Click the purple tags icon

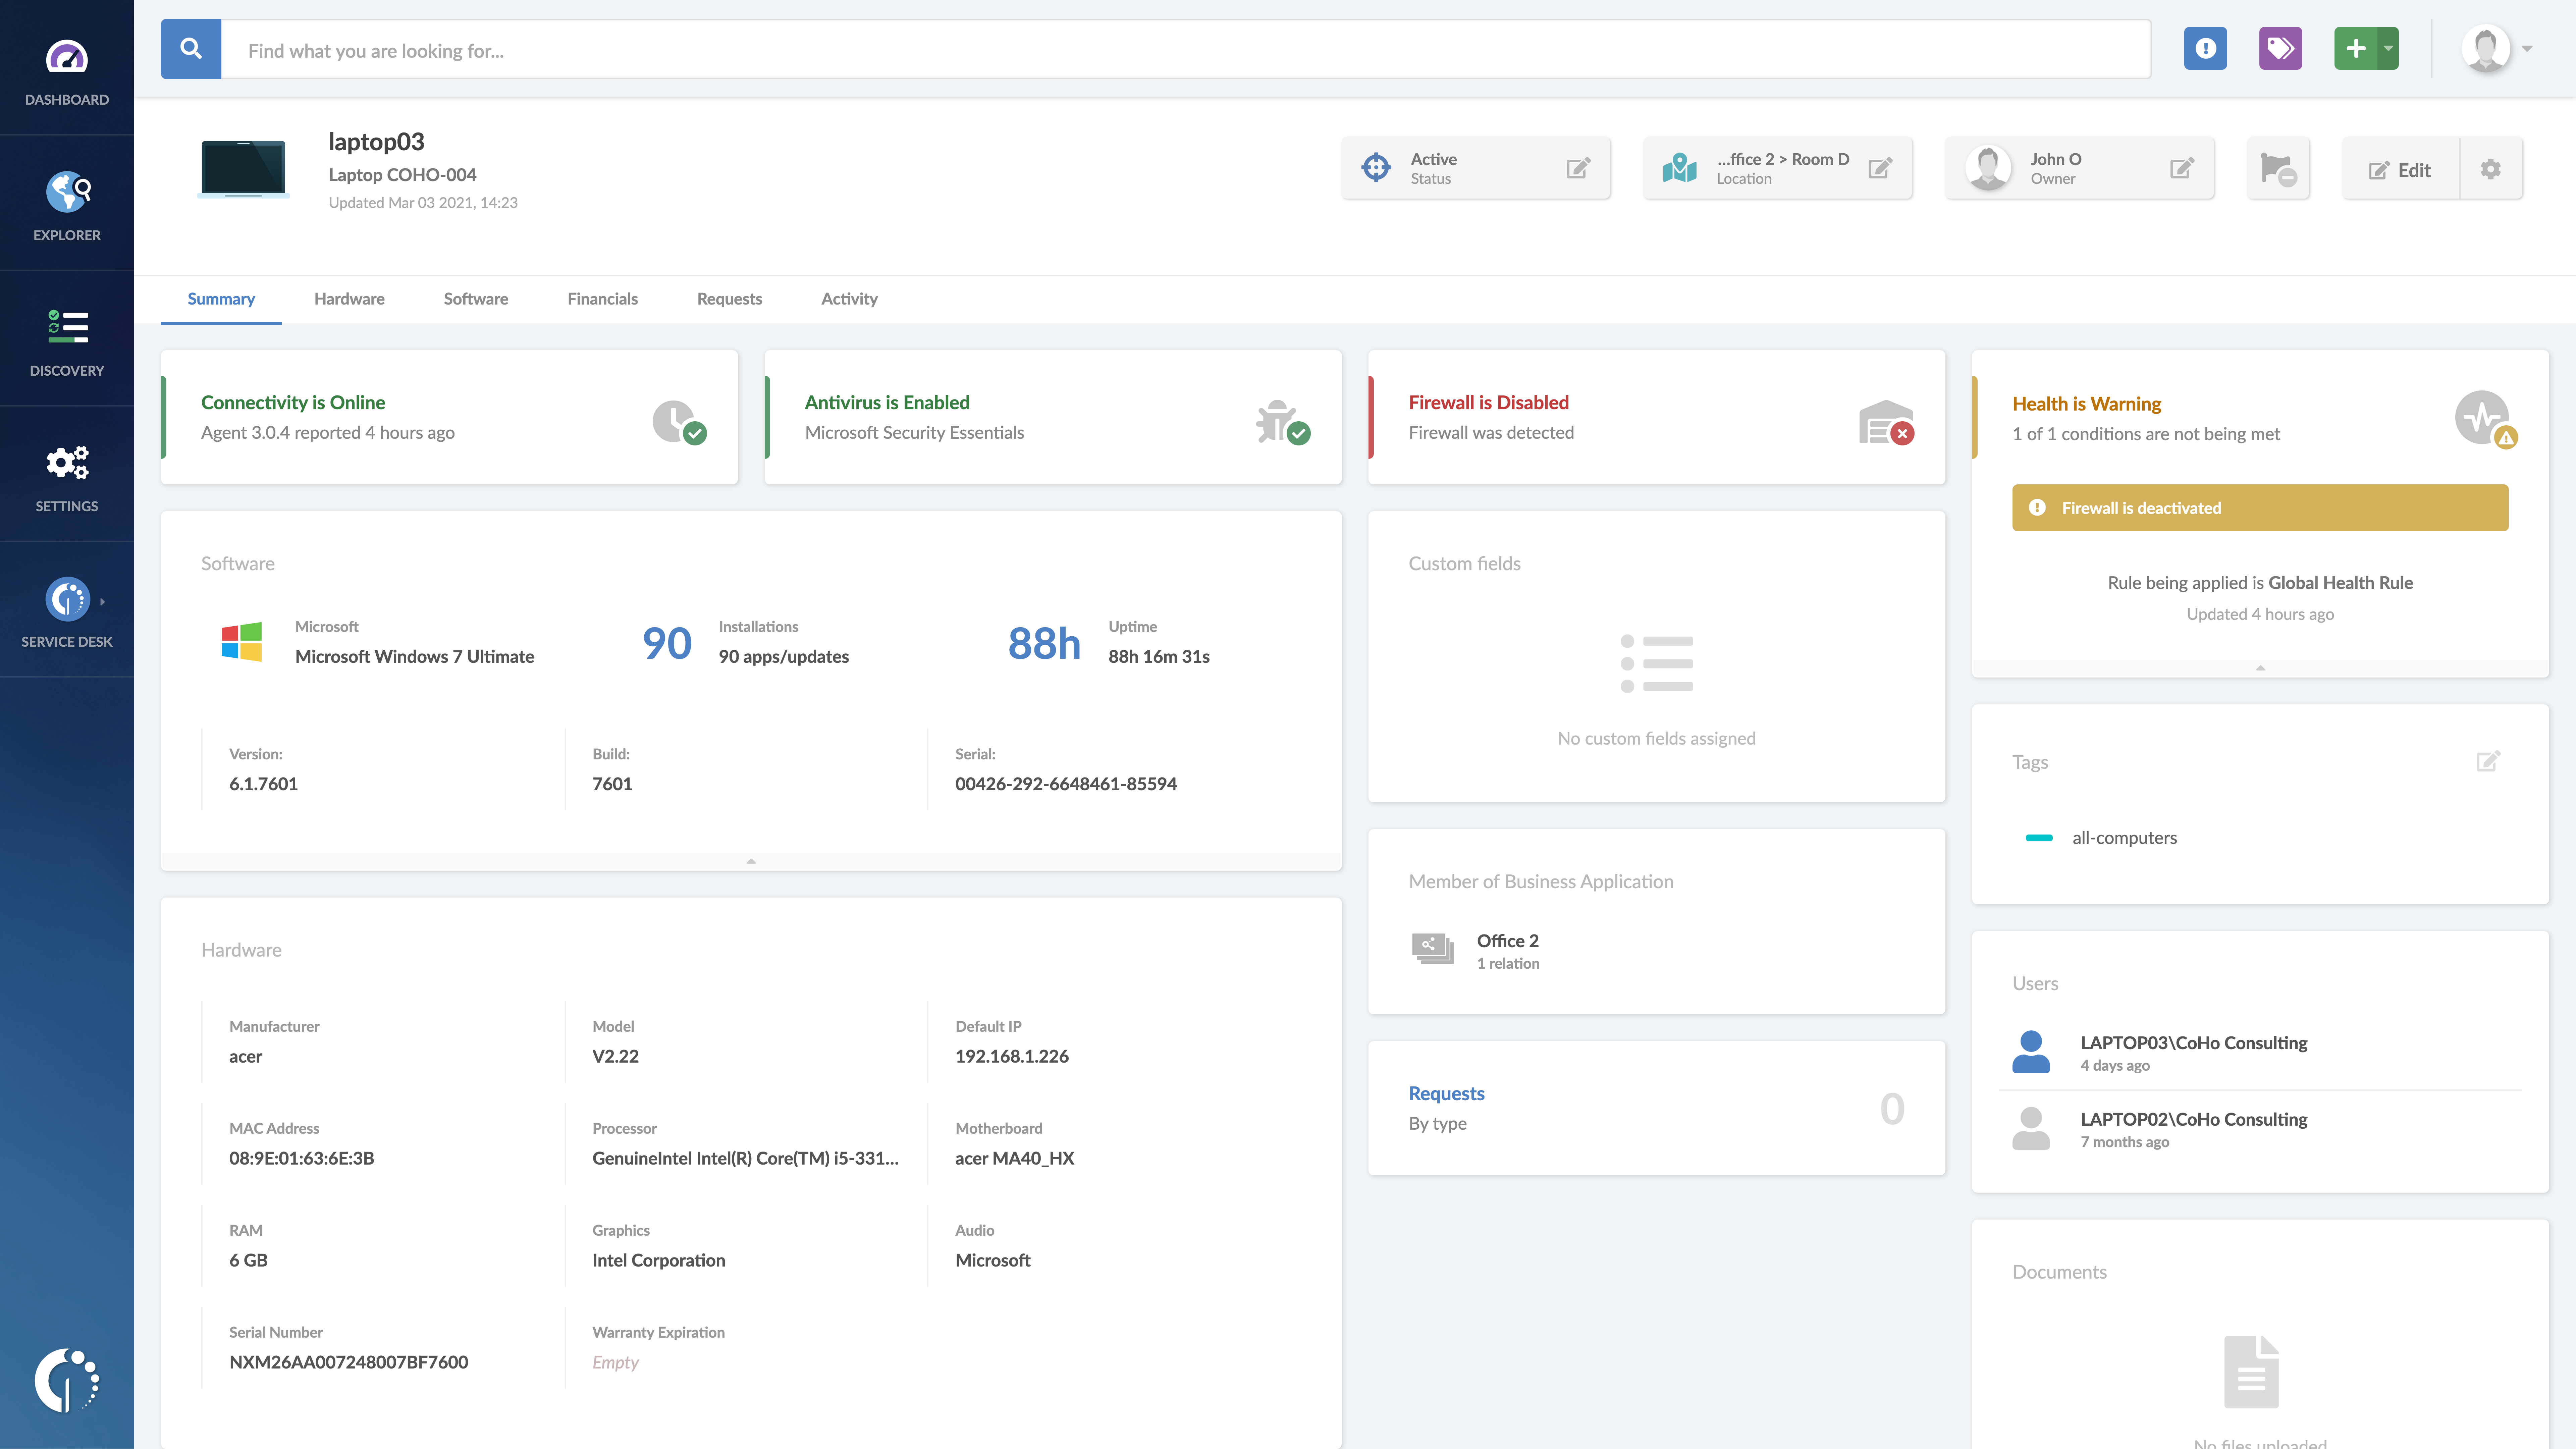coord(2280,48)
